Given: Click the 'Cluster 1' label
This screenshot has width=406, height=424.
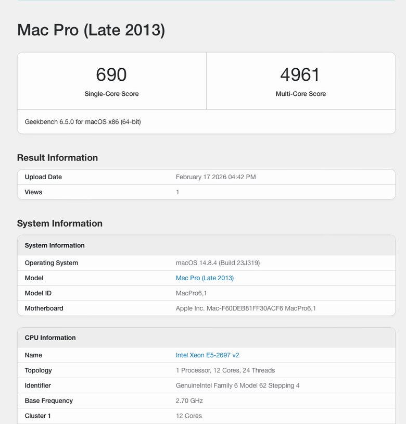Looking at the screenshot, I should [38, 416].
